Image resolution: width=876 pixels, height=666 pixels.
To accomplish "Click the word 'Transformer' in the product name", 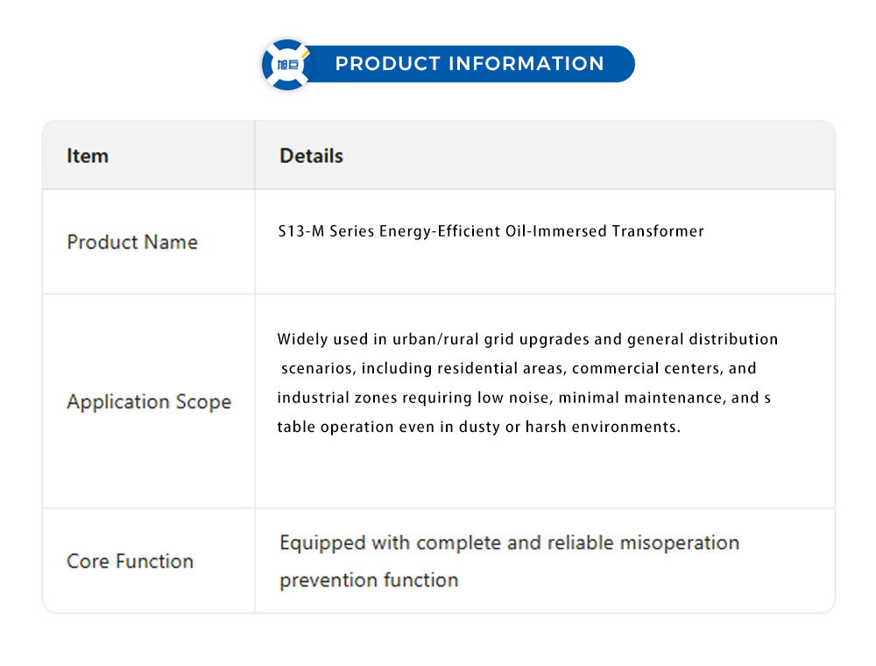I will (658, 231).
